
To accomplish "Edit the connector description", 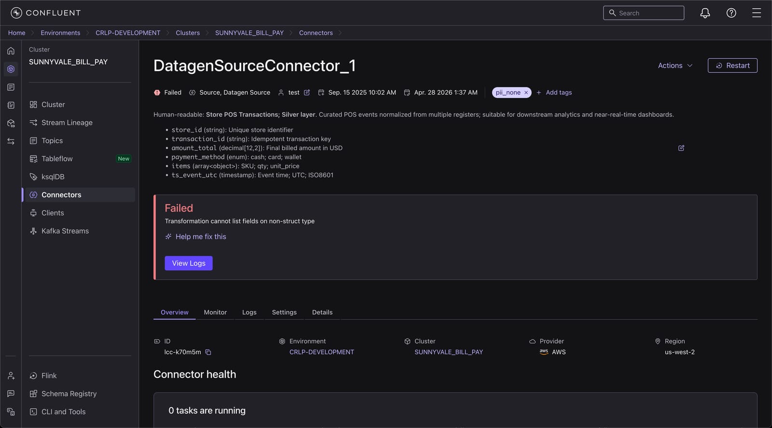I will pyautogui.click(x=681, y=148).
